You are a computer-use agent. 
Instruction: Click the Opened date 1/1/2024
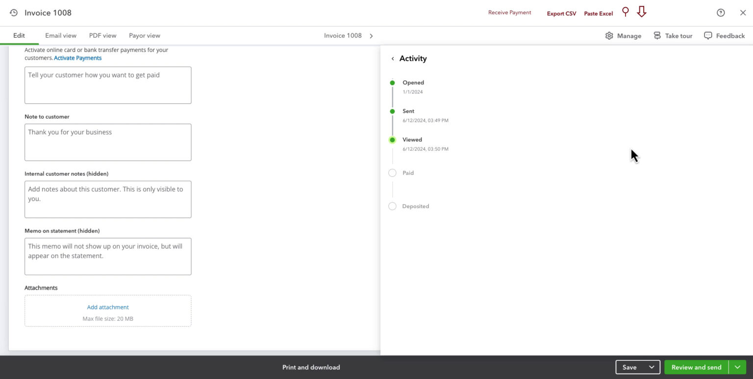(413, 92)
